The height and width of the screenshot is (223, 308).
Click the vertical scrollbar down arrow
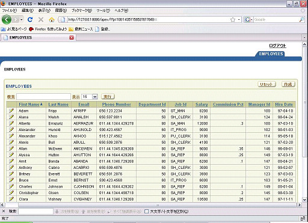pyautogui.click(x=304, y=200)
